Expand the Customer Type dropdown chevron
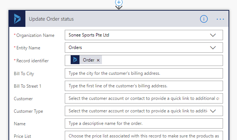 (213, 111)
